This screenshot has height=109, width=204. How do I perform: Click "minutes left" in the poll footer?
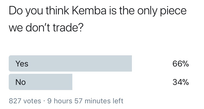click(x=104, y=101)
